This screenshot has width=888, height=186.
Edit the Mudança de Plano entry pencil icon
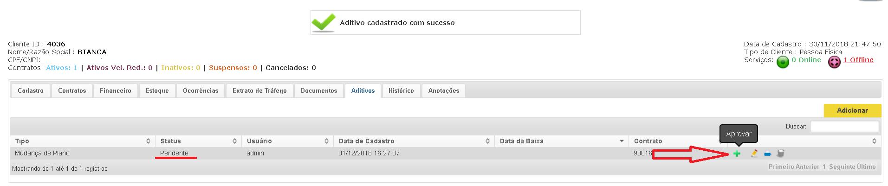[754, 154]
